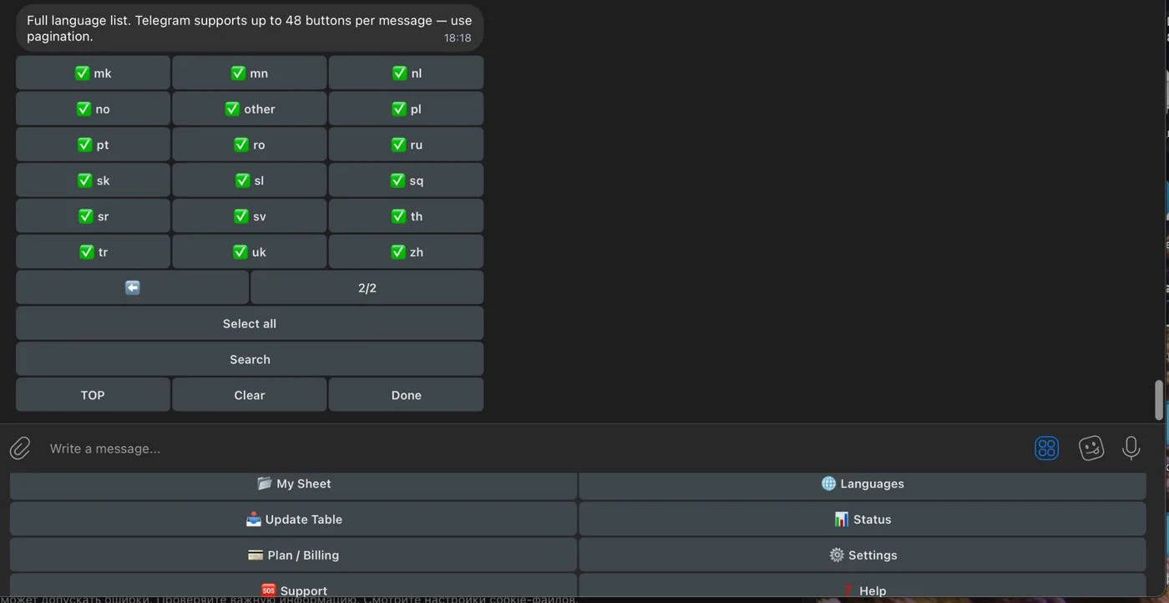
Task: Start recording with the microphone icon
Action: point(1131,448)
